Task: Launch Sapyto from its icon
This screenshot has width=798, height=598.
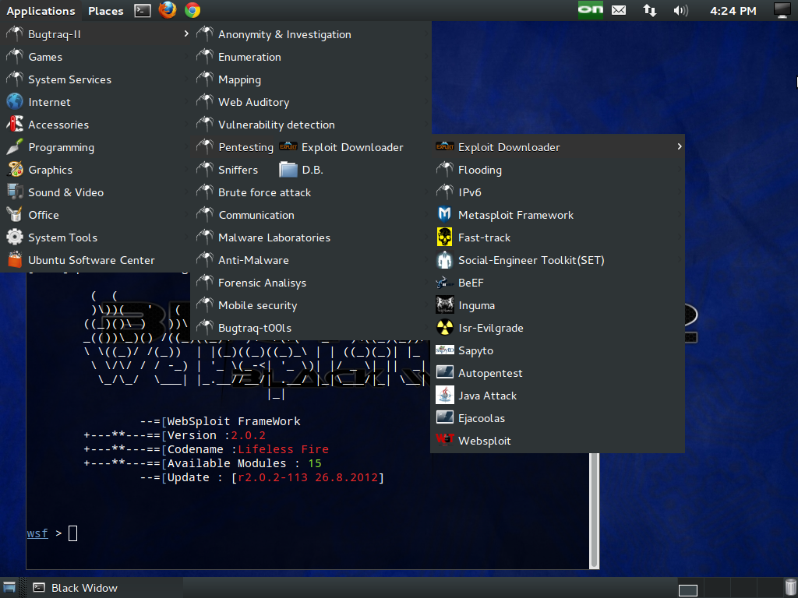Action: (444, 350)
